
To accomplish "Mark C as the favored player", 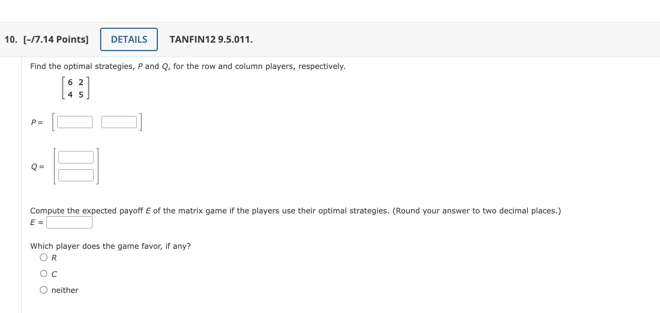I will click(x=43, y=273).
